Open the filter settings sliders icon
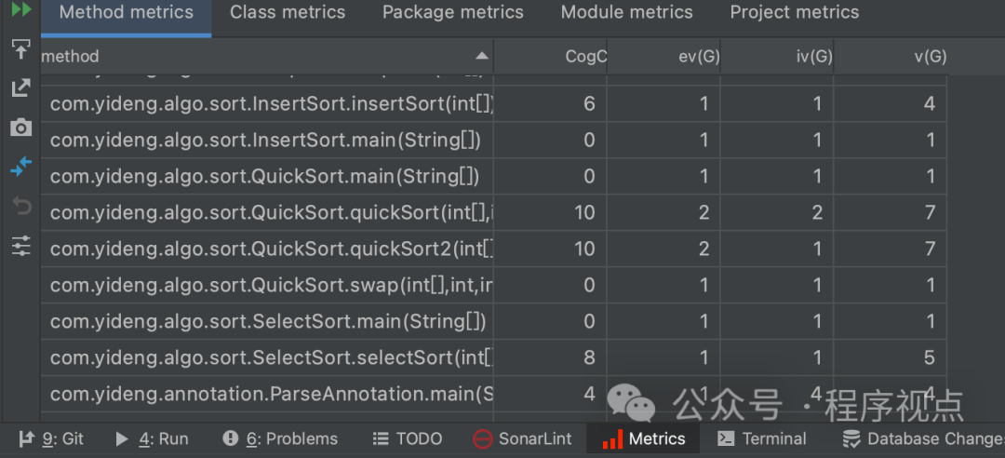This screenshot has height=458, width=1005. tap(20, 246)
